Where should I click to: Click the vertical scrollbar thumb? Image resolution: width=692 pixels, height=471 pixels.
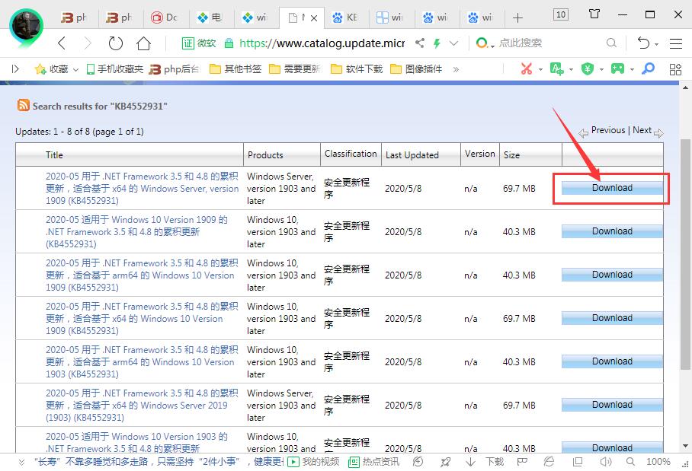pos(685,254)
